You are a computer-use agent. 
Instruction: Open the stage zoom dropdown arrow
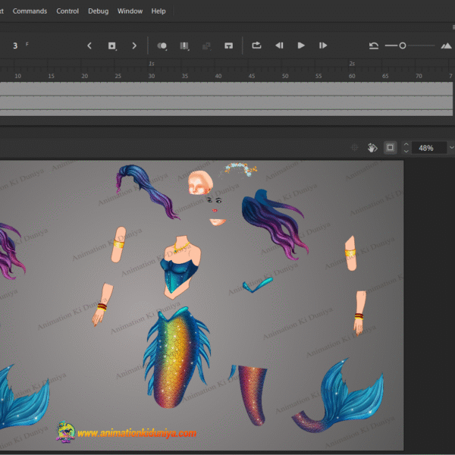[x=451, y=148]
